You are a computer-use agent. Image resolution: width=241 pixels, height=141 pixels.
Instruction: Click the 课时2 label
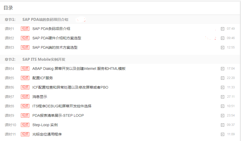[9, 38]
